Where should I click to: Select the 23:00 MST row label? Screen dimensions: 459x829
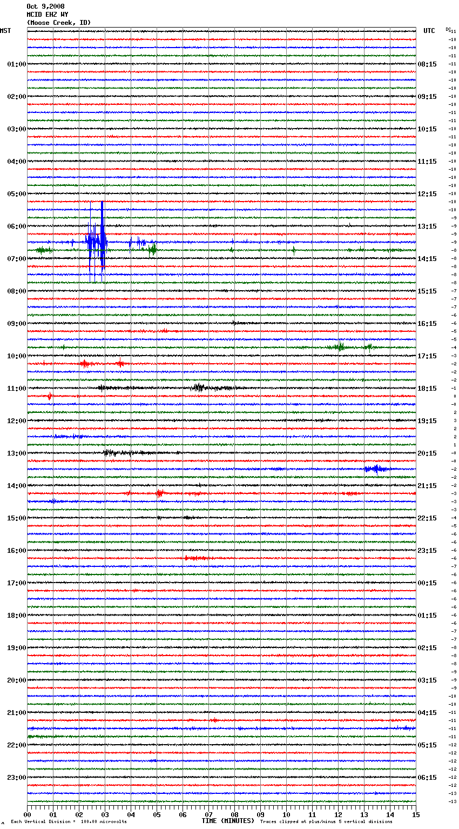point(17,778)
